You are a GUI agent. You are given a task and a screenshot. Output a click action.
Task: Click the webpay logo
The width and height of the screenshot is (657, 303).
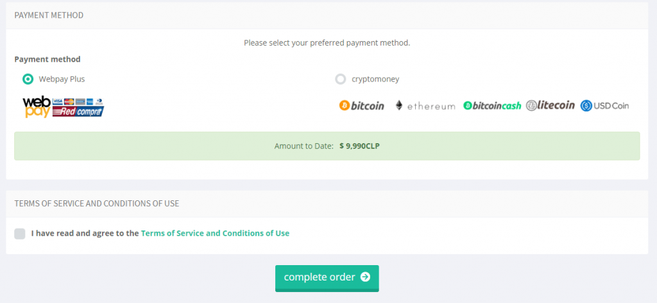click(x=37, y=107)
